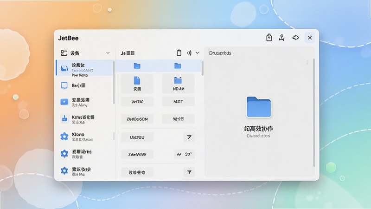Viewport: 371px width, 209px height.
Task: Click the list icon beside 设备 header
Action: coord(64,53)
